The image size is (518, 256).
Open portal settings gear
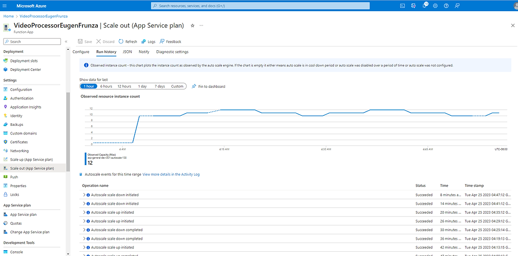tap(436, 6)
